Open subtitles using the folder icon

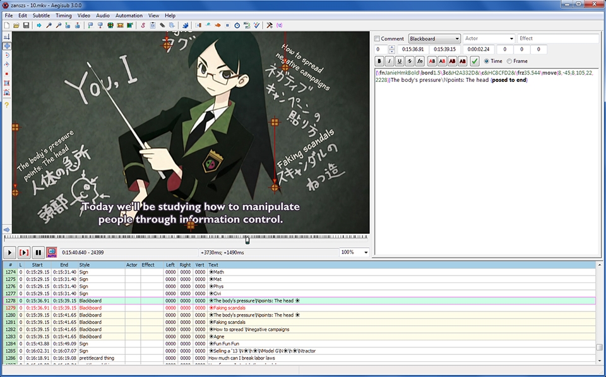coord(16,25)
